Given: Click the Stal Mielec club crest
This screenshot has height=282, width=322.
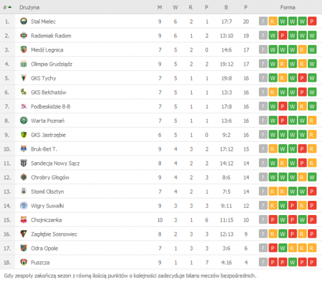Looking at the screenshot, I should coord(24,21).
